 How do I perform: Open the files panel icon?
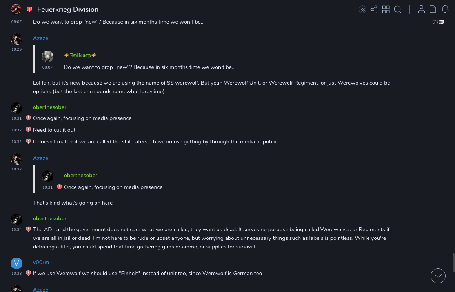click(x=433, y=9)
